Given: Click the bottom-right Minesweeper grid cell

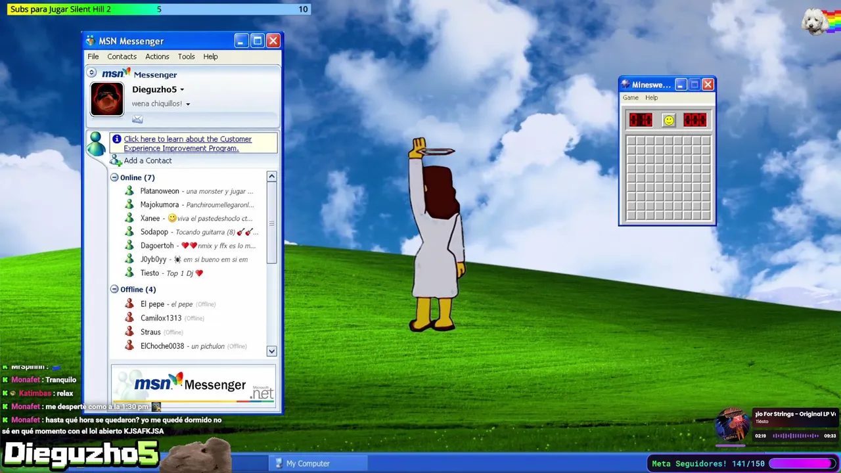Looking at the screenshot, I should point(706,215).
